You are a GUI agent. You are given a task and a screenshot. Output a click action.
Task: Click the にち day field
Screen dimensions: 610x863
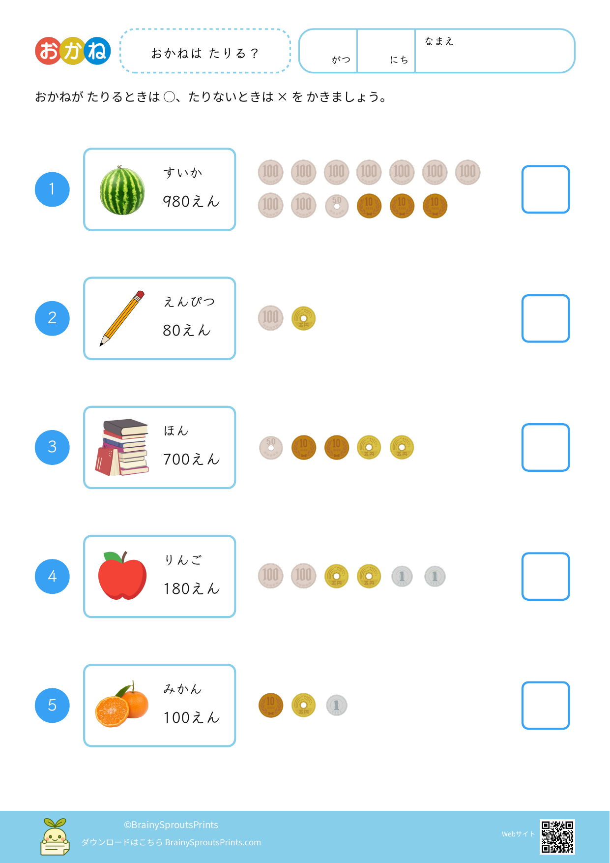click(386, 51)
